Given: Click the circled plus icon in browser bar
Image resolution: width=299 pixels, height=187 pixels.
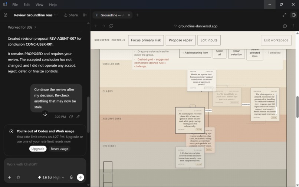Looking at the screenshot, I should coord(285,26).
